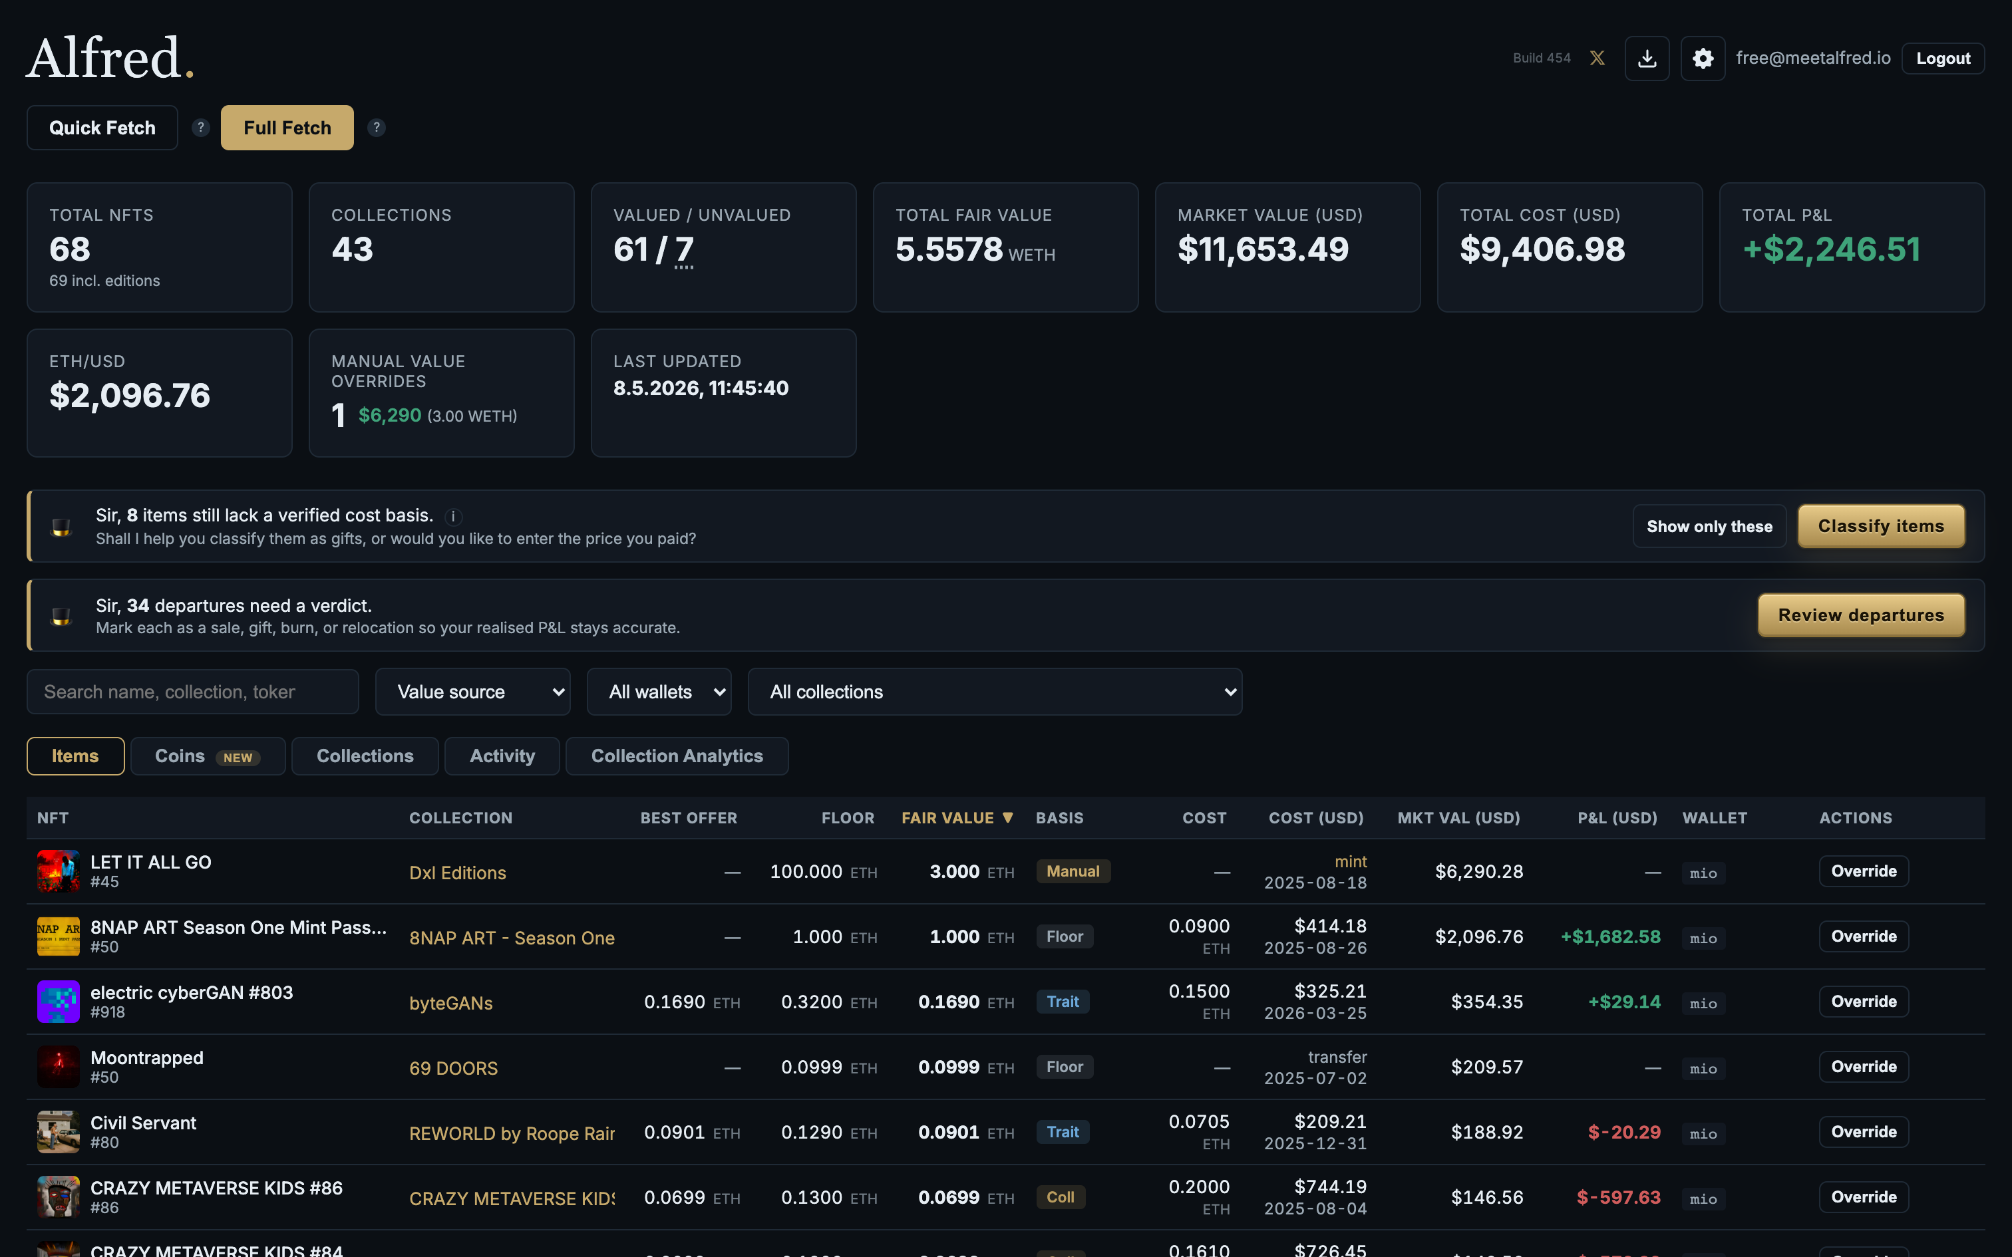2012x1257 pixels.
Task: Sort by the P&L (USD) column header
Action: point(1617,818)
